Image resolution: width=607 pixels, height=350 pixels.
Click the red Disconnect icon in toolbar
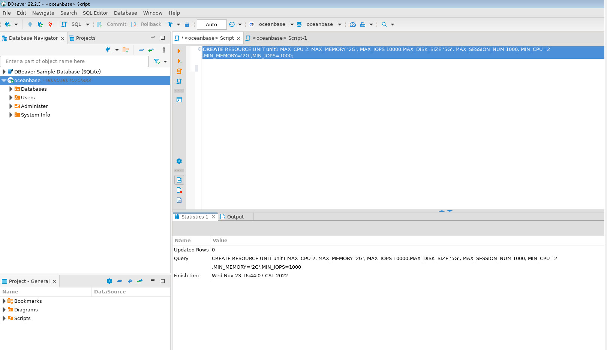click(x=50, y=24)
